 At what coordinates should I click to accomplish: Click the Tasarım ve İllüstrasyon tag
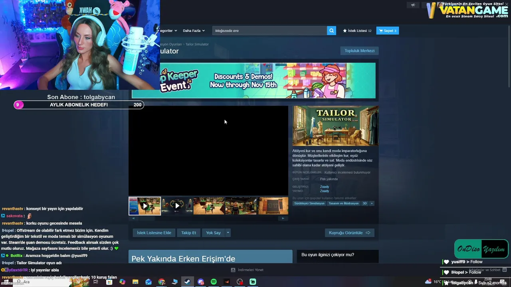[x=343, y=203]
